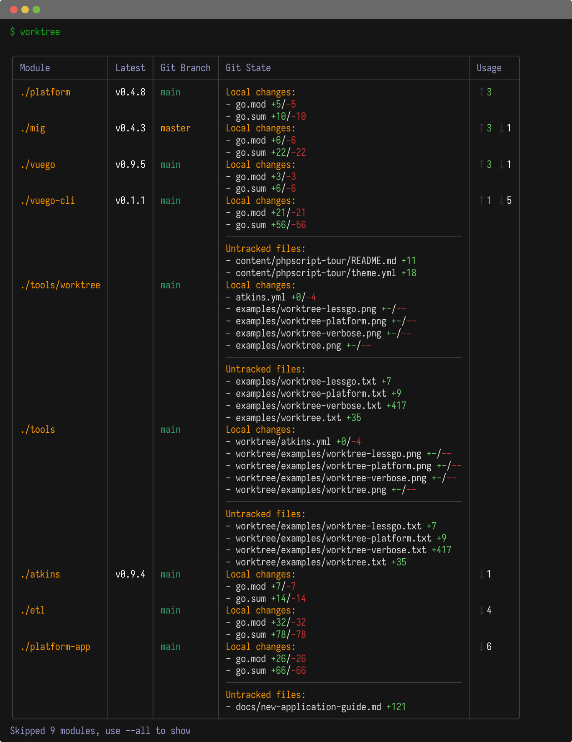Image resolution: width=572 pixels, height=742 pixels.
Task: Click 'content/phpscript-tour/theme.yml +18' line
Action: click(x=321, y=273)
